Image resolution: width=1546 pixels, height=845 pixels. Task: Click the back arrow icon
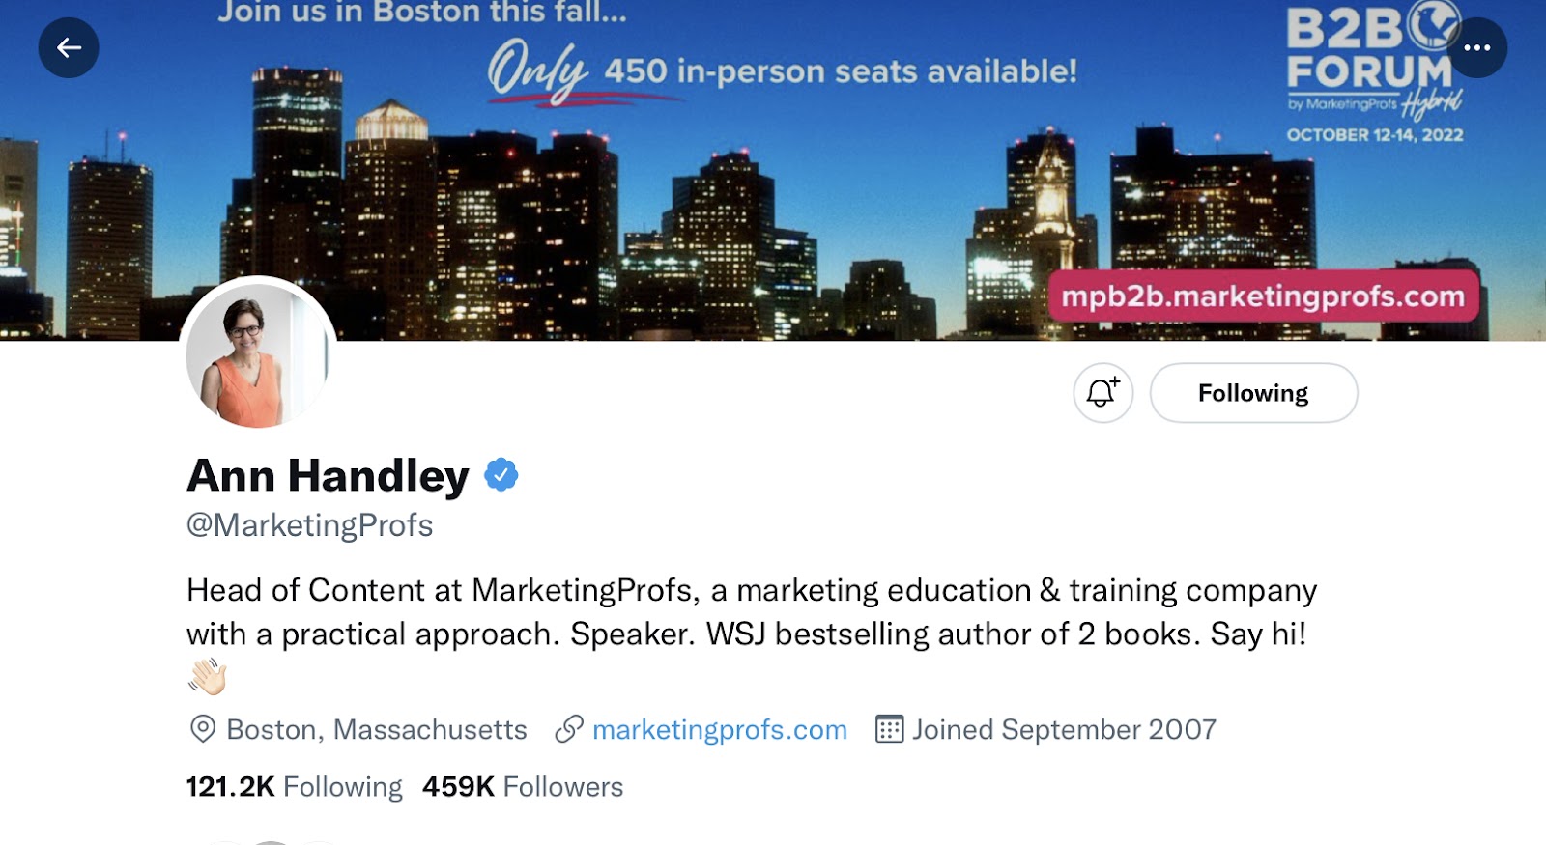69,47
